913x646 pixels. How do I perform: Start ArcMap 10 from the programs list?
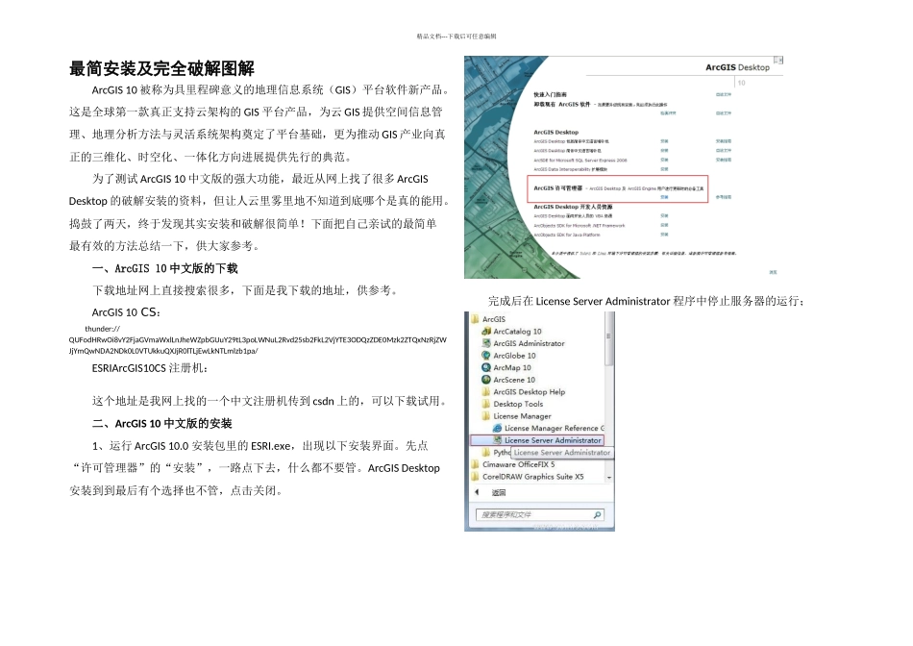(x=506, y=368)
